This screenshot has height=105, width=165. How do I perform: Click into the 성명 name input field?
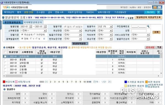tap(139, 31)
